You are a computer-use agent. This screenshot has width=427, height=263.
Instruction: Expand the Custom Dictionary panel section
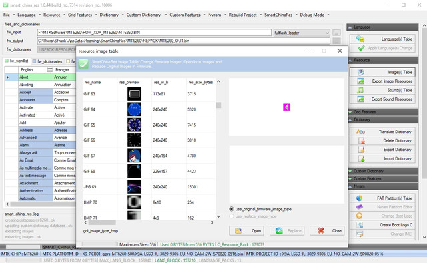coord(350,171)
